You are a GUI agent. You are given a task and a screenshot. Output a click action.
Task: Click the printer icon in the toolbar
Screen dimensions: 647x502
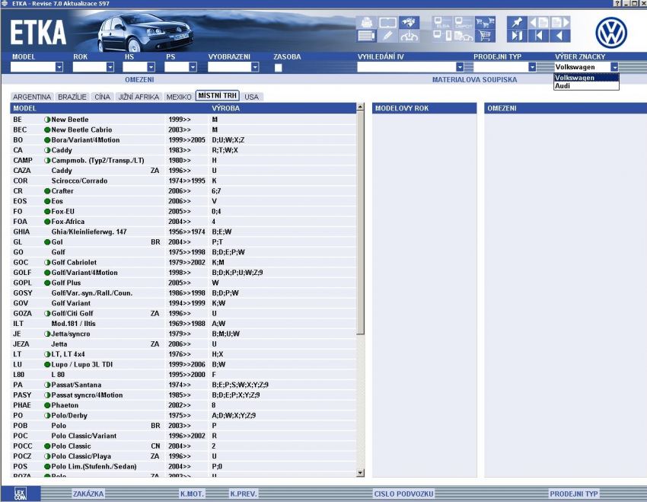click(x=366, y=22)
